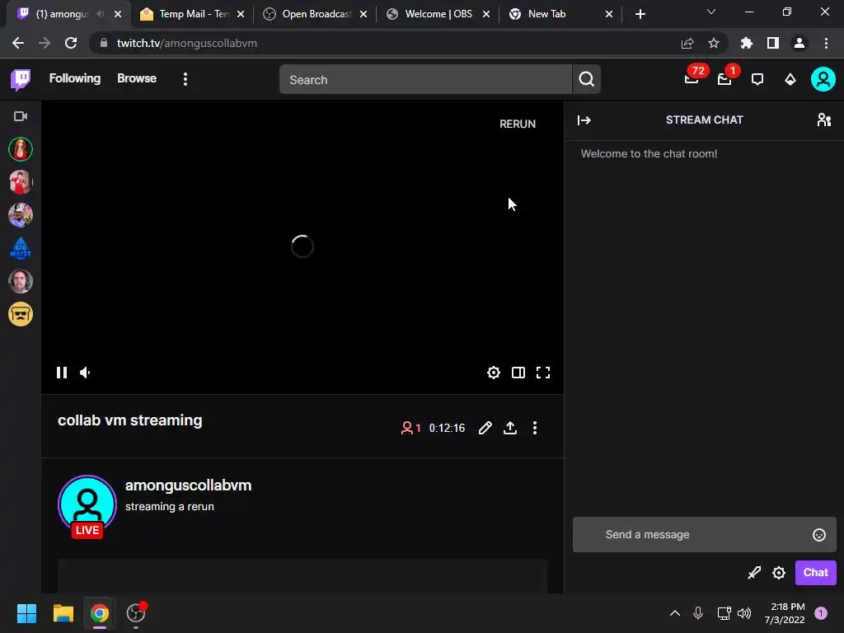Mute the stream with the volume icon

[x=86, y=373]
